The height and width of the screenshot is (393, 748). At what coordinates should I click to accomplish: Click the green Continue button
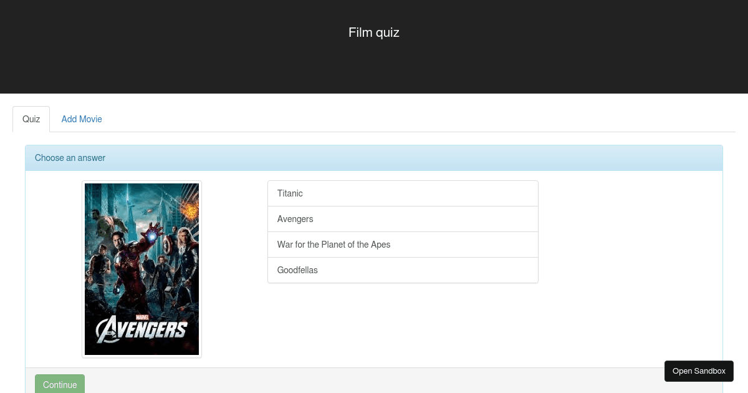point(60,384)
